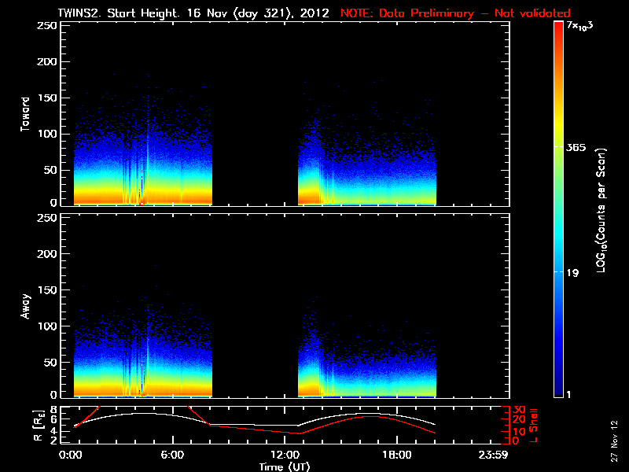Click the 'Toward' y-axis label
The image size is (629, 472).
(26, 114)
